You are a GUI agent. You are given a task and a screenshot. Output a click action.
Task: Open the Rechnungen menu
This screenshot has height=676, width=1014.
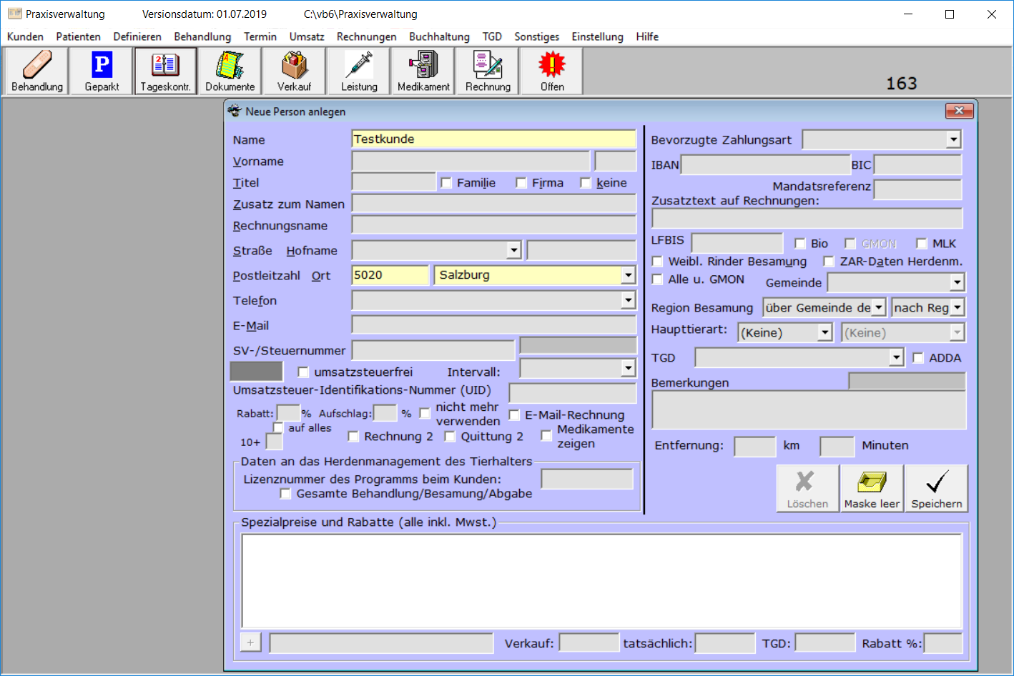pyautogui.click(x=366, y=36)
